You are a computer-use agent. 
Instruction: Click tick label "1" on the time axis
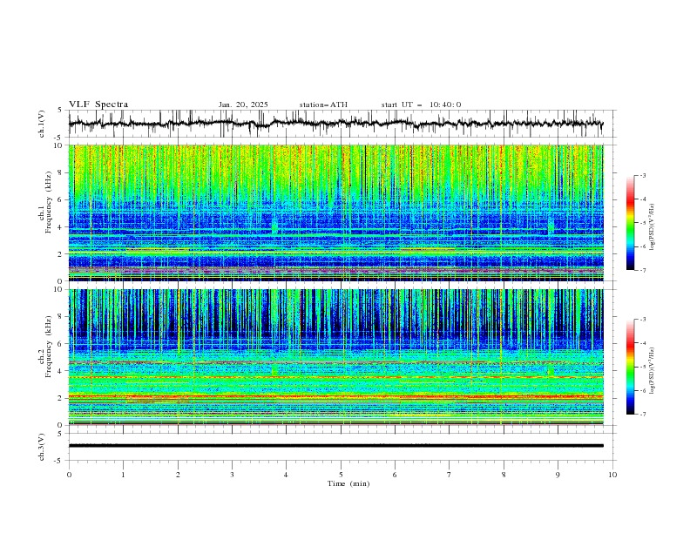point(123,475)
